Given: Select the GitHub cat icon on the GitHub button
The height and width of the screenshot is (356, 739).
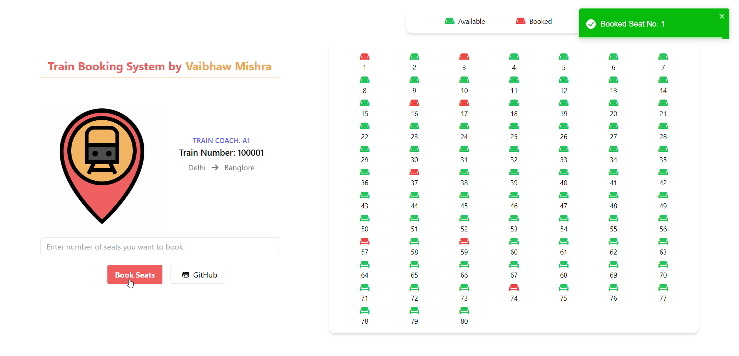Looking at the screenshot, I should (x=186, y=274).
